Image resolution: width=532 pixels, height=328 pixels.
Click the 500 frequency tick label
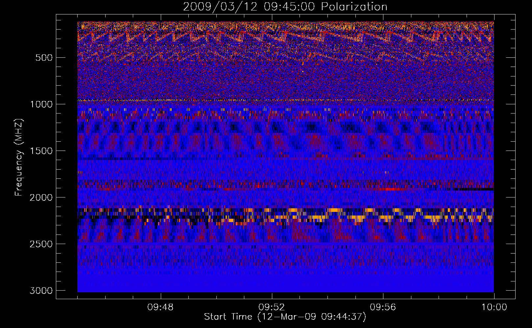point(44,58)
